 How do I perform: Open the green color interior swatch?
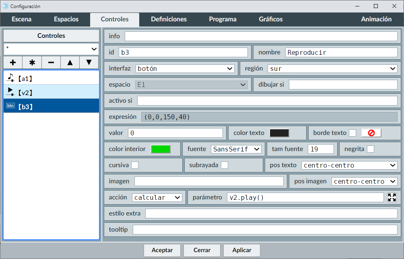[161, 149]
